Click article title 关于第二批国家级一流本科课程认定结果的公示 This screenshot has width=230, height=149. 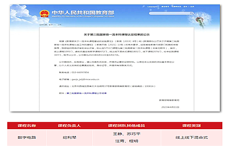117,35
